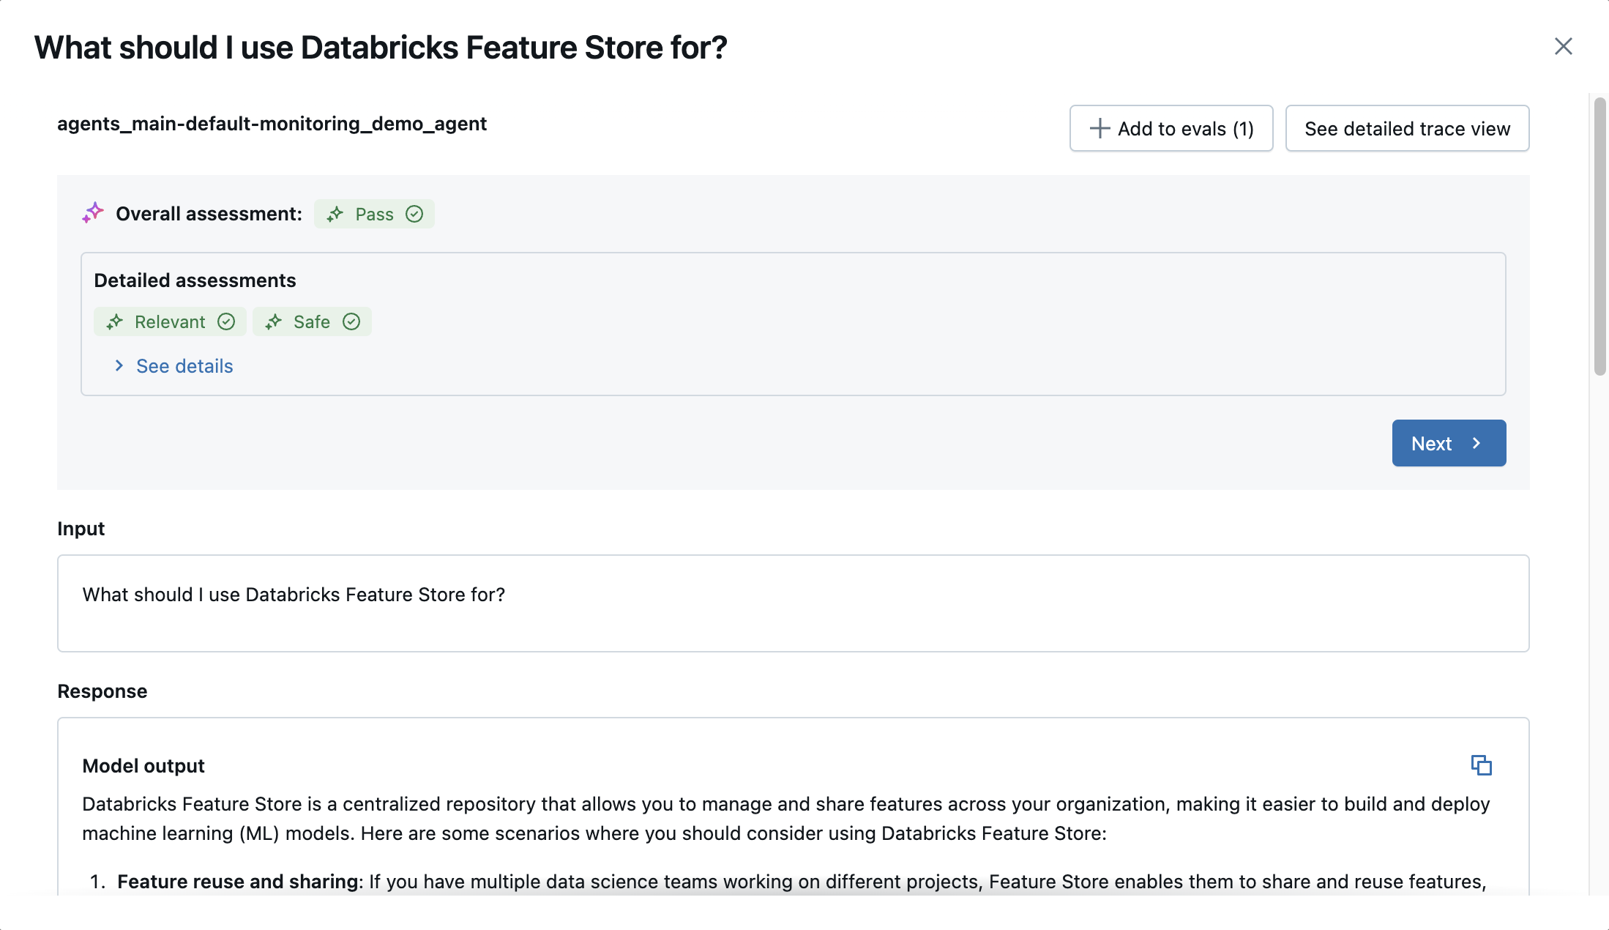
Task: Click the Model output label
Action: [143, 766]
